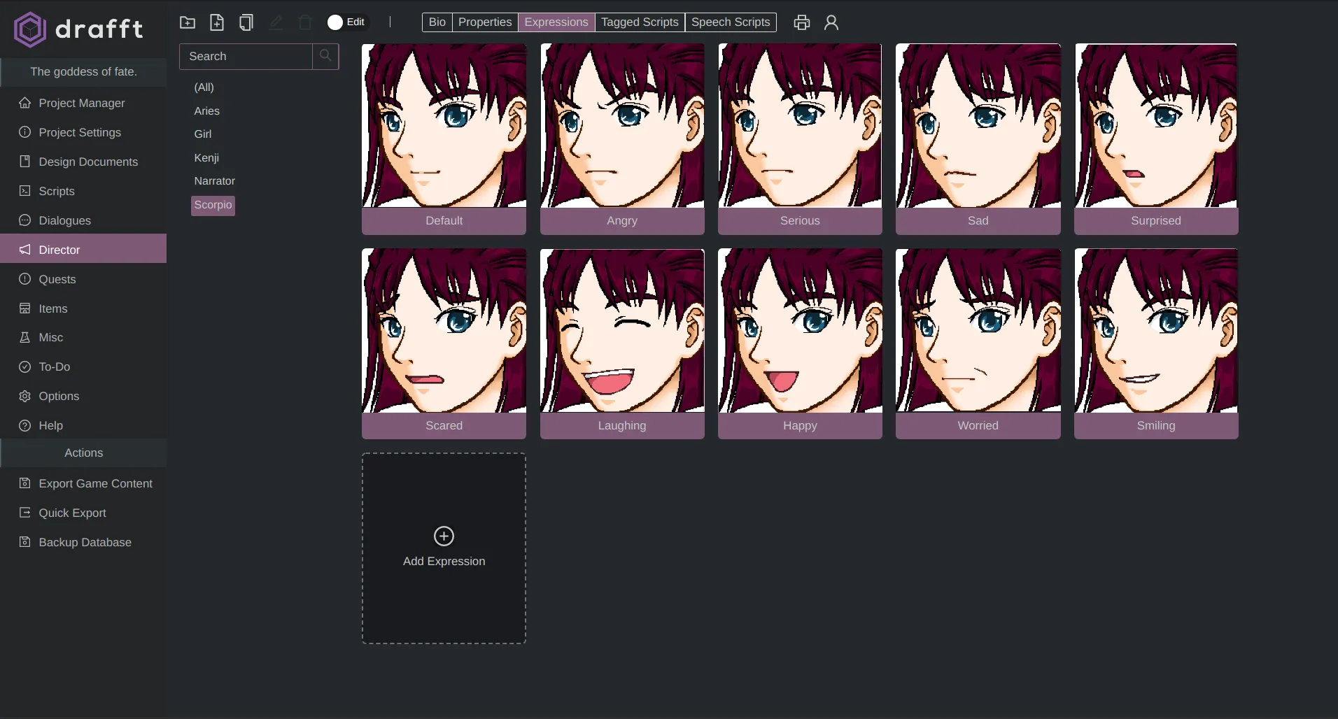Select the Worried expression thumbnail
The height and width of the screenshot is (719, 1338).
(978, 344)
